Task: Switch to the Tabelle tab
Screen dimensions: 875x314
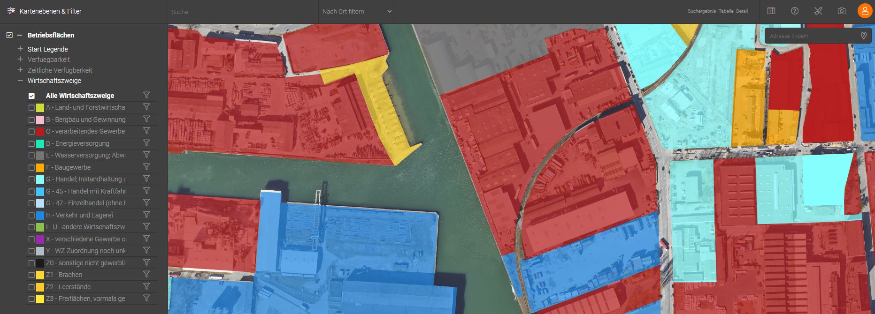Action: click(725, 11)
